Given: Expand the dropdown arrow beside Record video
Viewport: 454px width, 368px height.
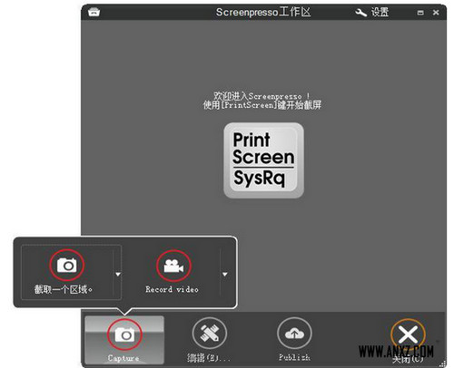Looking at the screenshot, I should (x=225, y=275).
